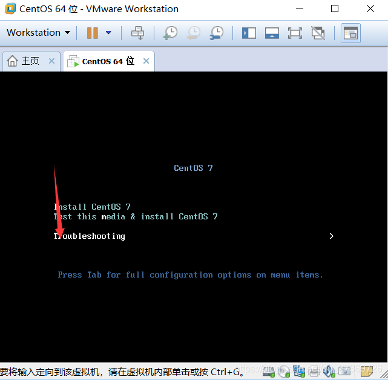Click the USB camera device status icon

[x=344, y=371]
